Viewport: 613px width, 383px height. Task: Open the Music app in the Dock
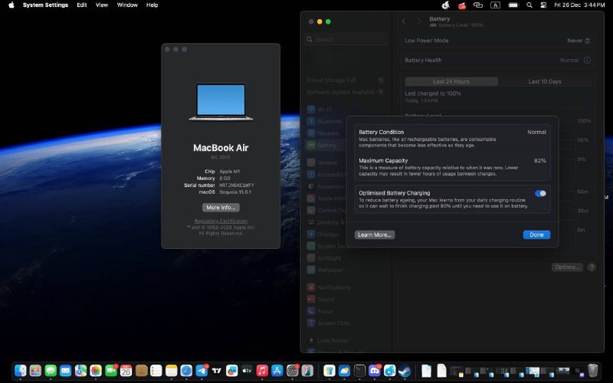tap(262, 370)
